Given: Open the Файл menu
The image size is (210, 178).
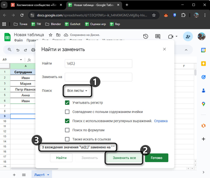Looking at the screenshot, I should tap(18, 40).
